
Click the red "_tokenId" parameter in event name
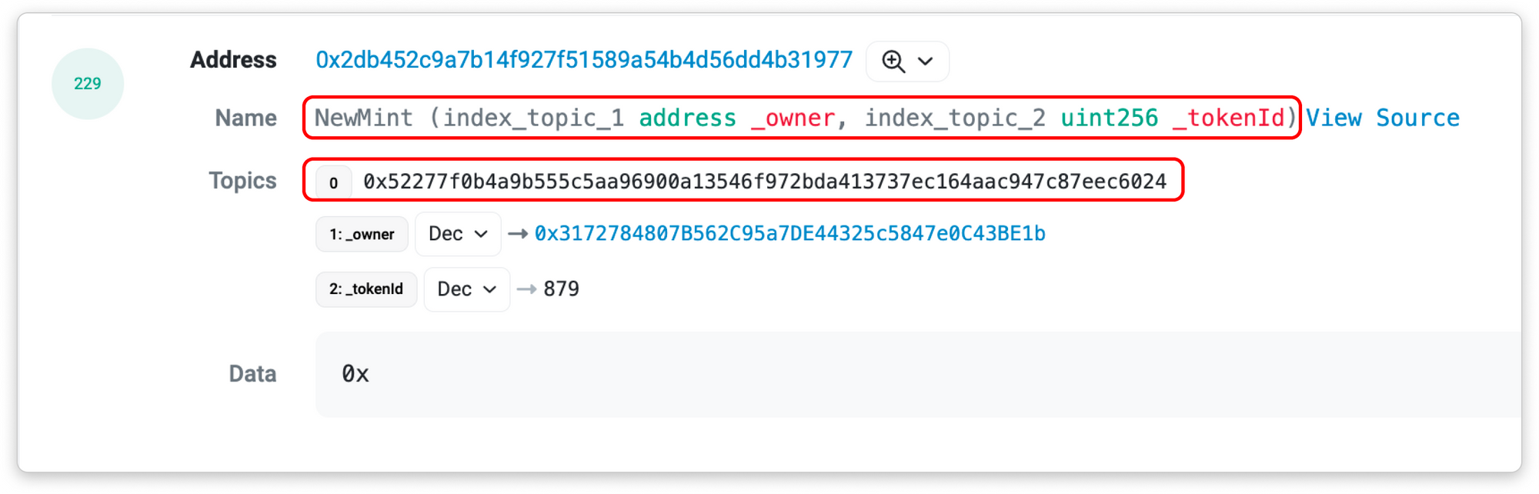[1228, 118]
